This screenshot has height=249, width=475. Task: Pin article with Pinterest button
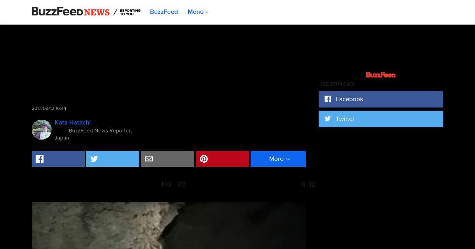click(222, 159)
